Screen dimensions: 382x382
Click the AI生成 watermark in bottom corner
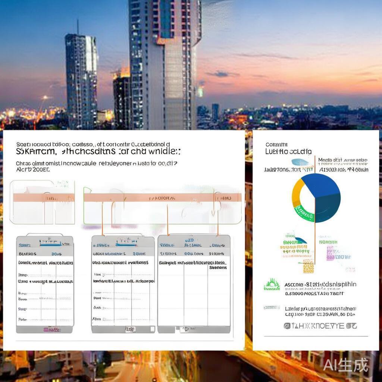tap(345, 365)
